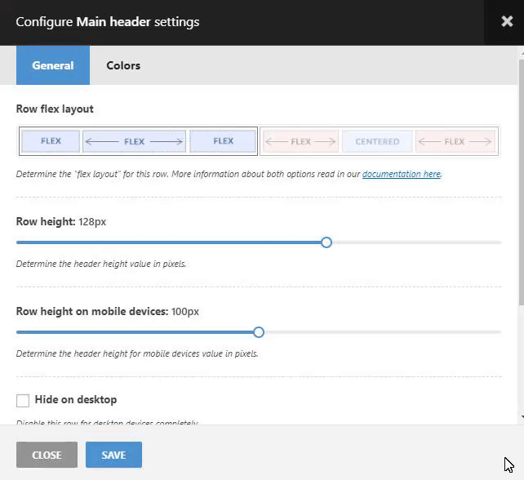The width and height of the screenshot is (524, 480).
Task: Click the middle arrowed FLEX block of first layout
Action: (x=135, y=141)
